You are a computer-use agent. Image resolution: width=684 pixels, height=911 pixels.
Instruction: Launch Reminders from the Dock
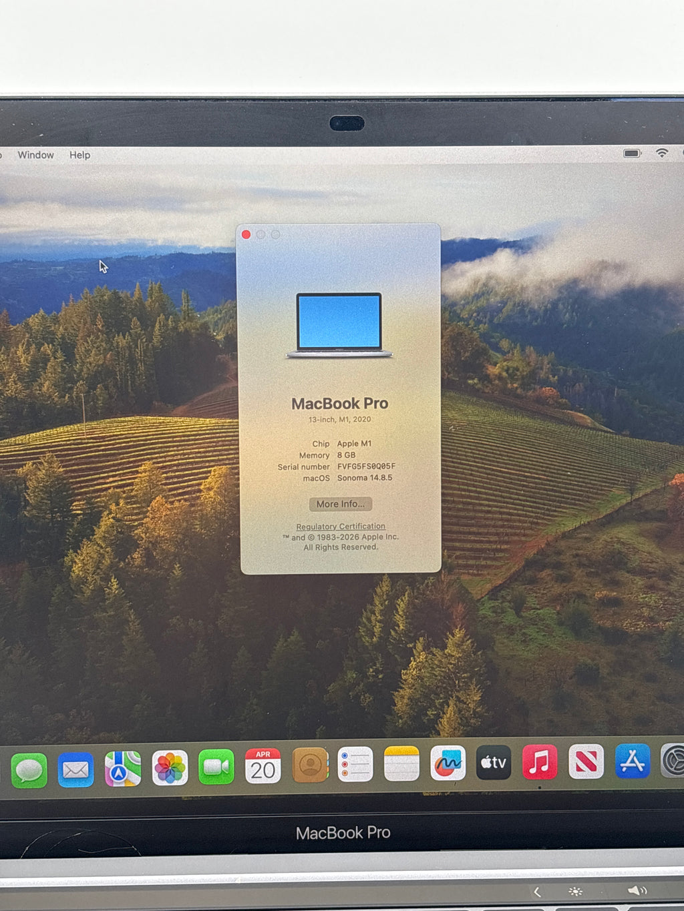point(355,764)
